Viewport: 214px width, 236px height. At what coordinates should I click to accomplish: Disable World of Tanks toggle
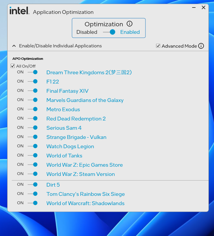[x=33, y=155]
